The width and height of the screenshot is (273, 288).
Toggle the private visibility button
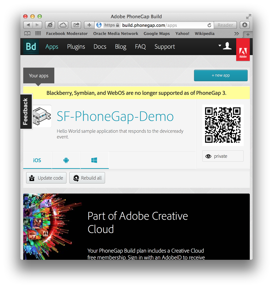click(223, 156)
